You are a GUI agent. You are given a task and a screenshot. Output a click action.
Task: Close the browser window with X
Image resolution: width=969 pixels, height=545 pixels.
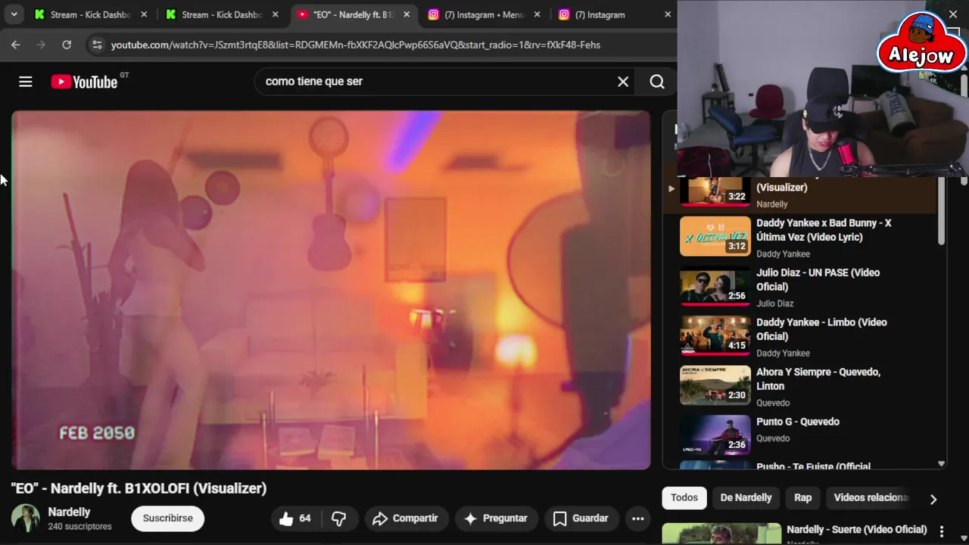[953, 14]
